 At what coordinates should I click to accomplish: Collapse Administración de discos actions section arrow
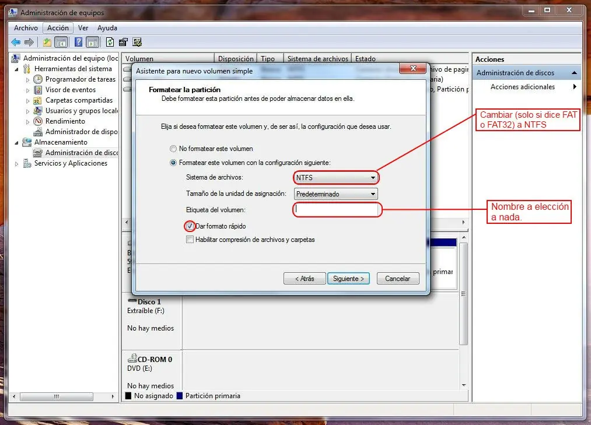(574, 73)
